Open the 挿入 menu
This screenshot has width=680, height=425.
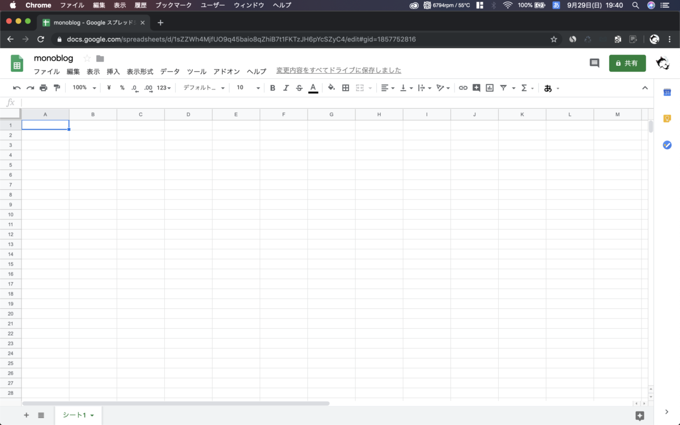pyautogui.click(x=113, y=71)
